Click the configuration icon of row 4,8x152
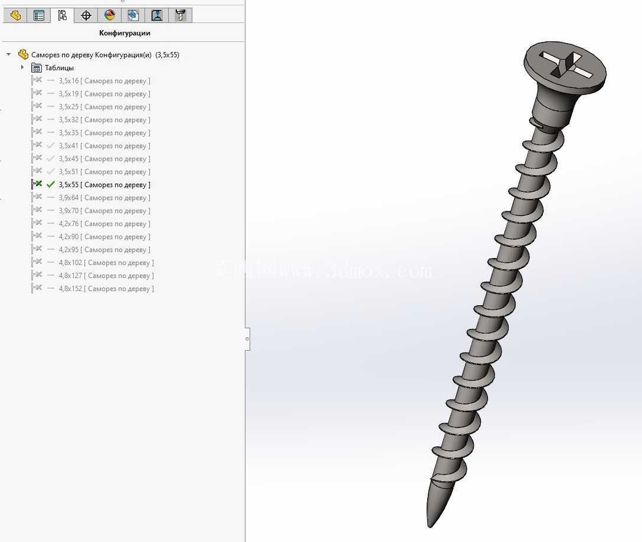 tap(37, 288)
